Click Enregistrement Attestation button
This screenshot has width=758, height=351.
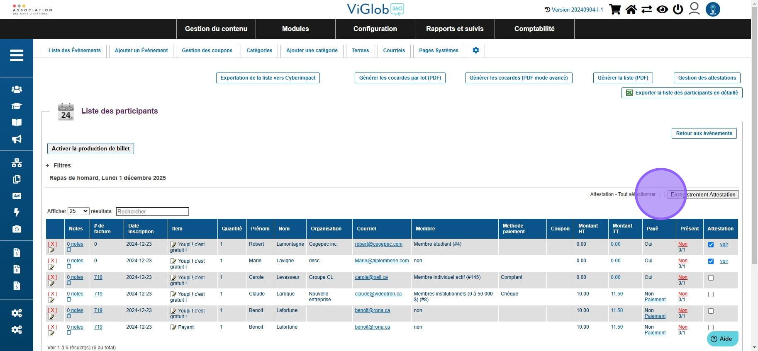tap(703, 194)
